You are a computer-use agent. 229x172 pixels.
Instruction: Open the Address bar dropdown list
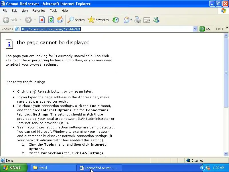[195, 29]
